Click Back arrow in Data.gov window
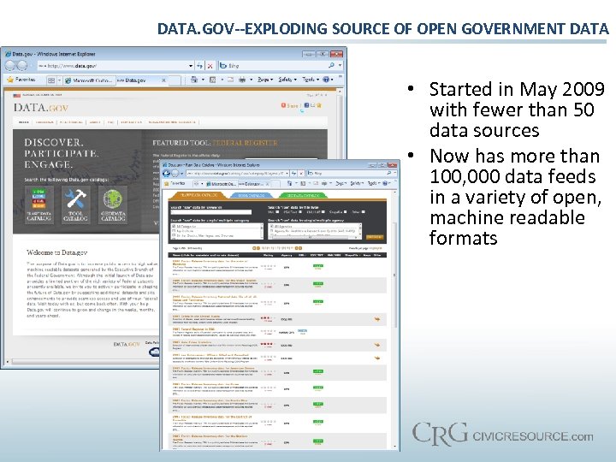The height and width of the screenshot is (462, 616). [11, 66]
